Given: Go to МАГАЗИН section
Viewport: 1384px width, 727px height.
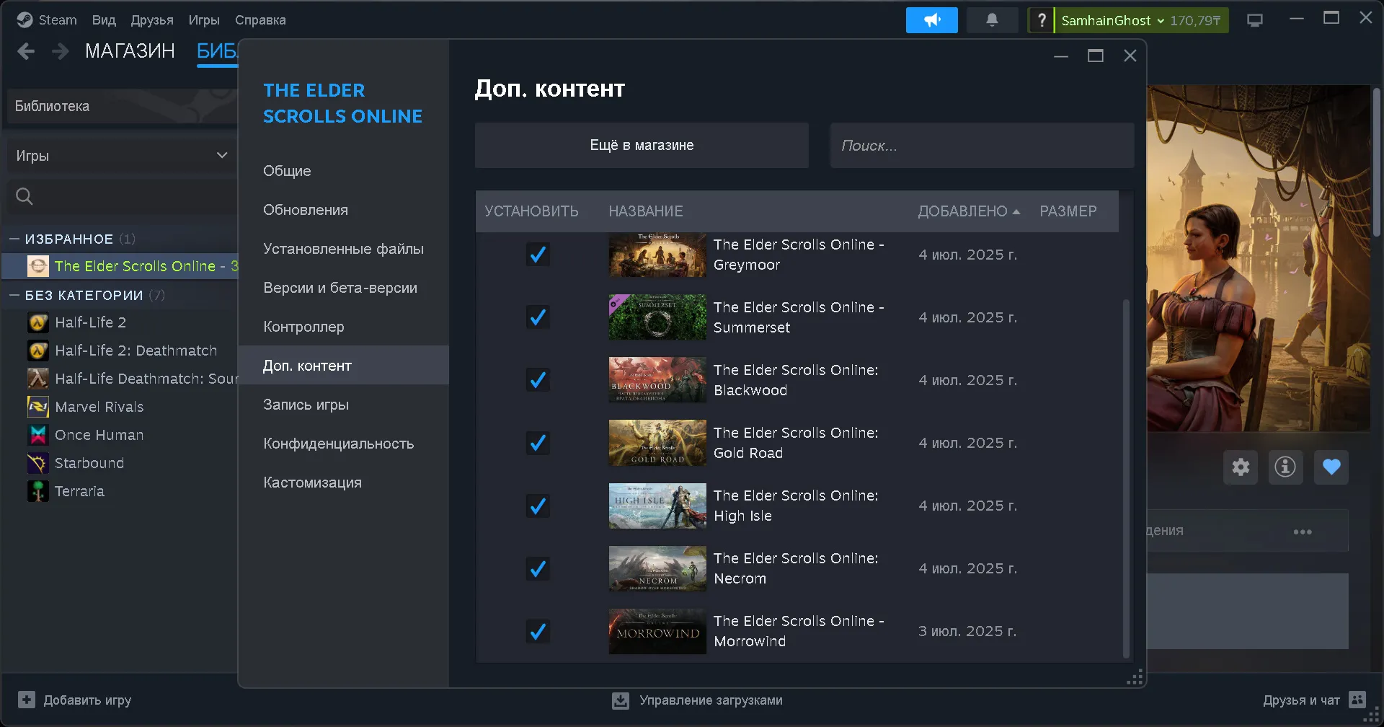Looking at the screenshot, I should pos(130,50).
